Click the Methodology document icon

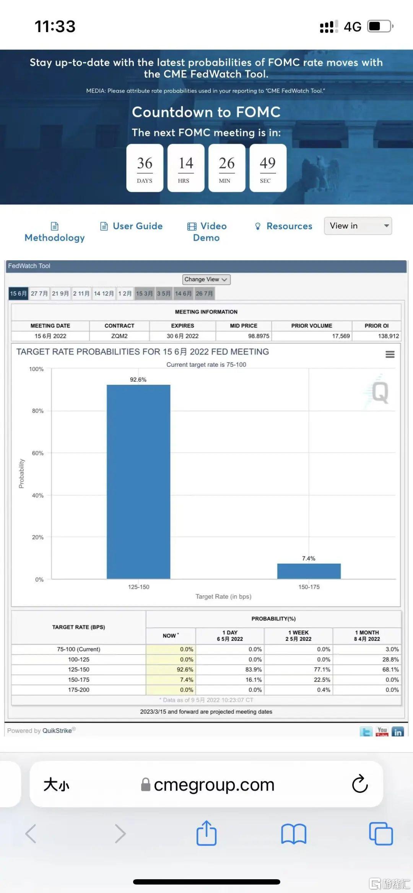55,226
